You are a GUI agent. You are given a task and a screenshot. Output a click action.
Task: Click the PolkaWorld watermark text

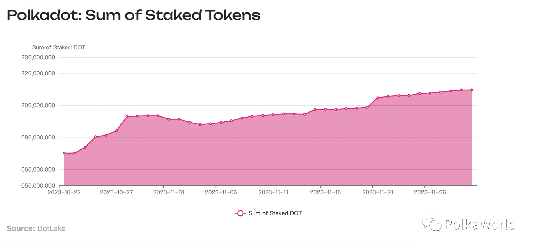480,224
